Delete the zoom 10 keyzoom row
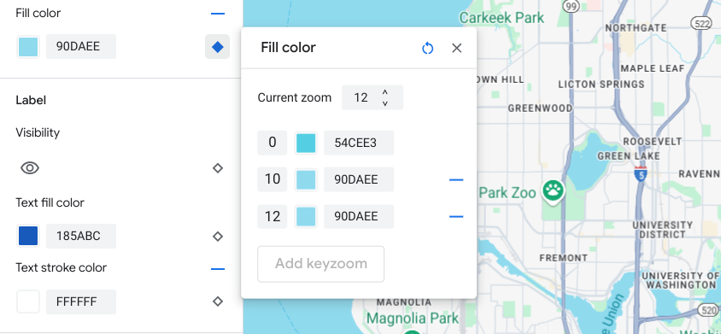Viewport: 721px width, 334px height. pyautogui.click(x=456, y=180)
